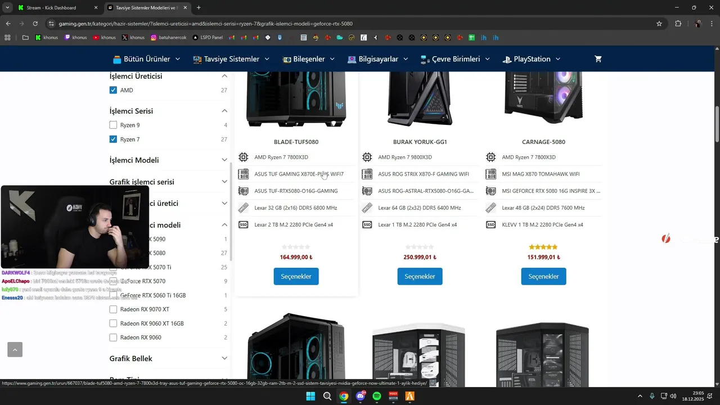Click the browser address bar URL

pyautogui.click(x=205, y=24)
